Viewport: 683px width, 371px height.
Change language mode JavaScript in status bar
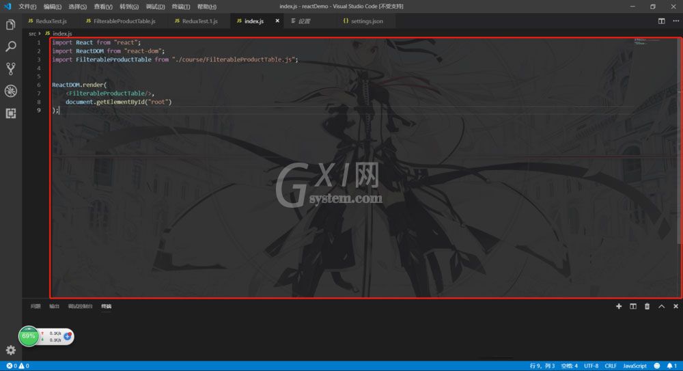pyautogui.click(x=635, y=366)
